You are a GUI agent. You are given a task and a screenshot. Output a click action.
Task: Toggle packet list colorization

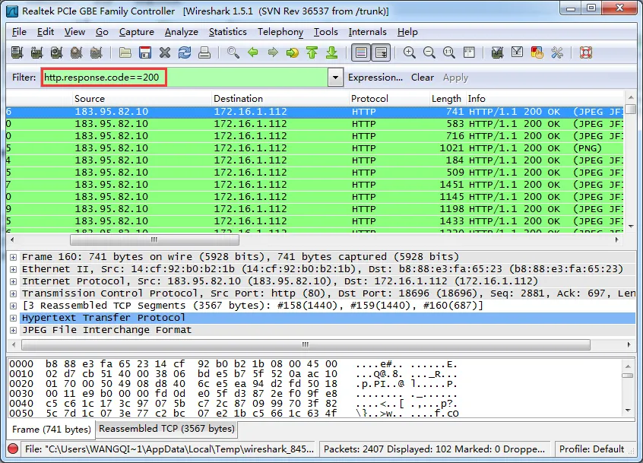tap(361, 52)
